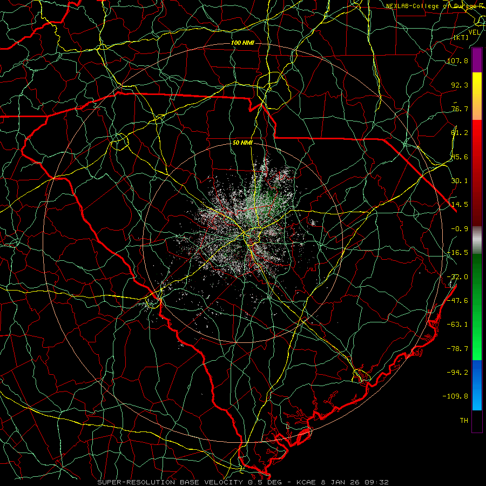Click the 107.8 legend value
The image size is (486, 486).
pos(457,60)
